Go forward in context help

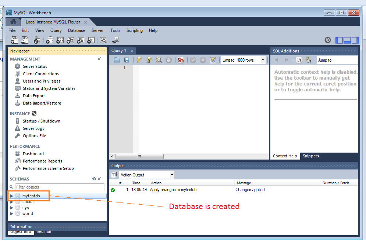tap(287, 60)
